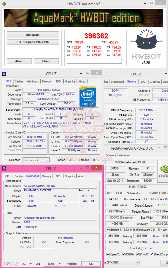Click the 4096 MB memory size field in GPU-Z

(x=117, y=224)
